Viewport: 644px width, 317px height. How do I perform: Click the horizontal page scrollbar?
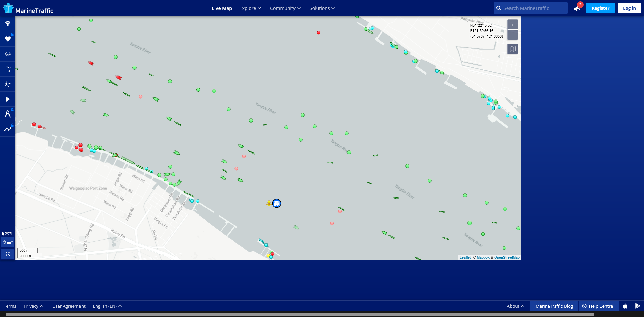(300, 314)
